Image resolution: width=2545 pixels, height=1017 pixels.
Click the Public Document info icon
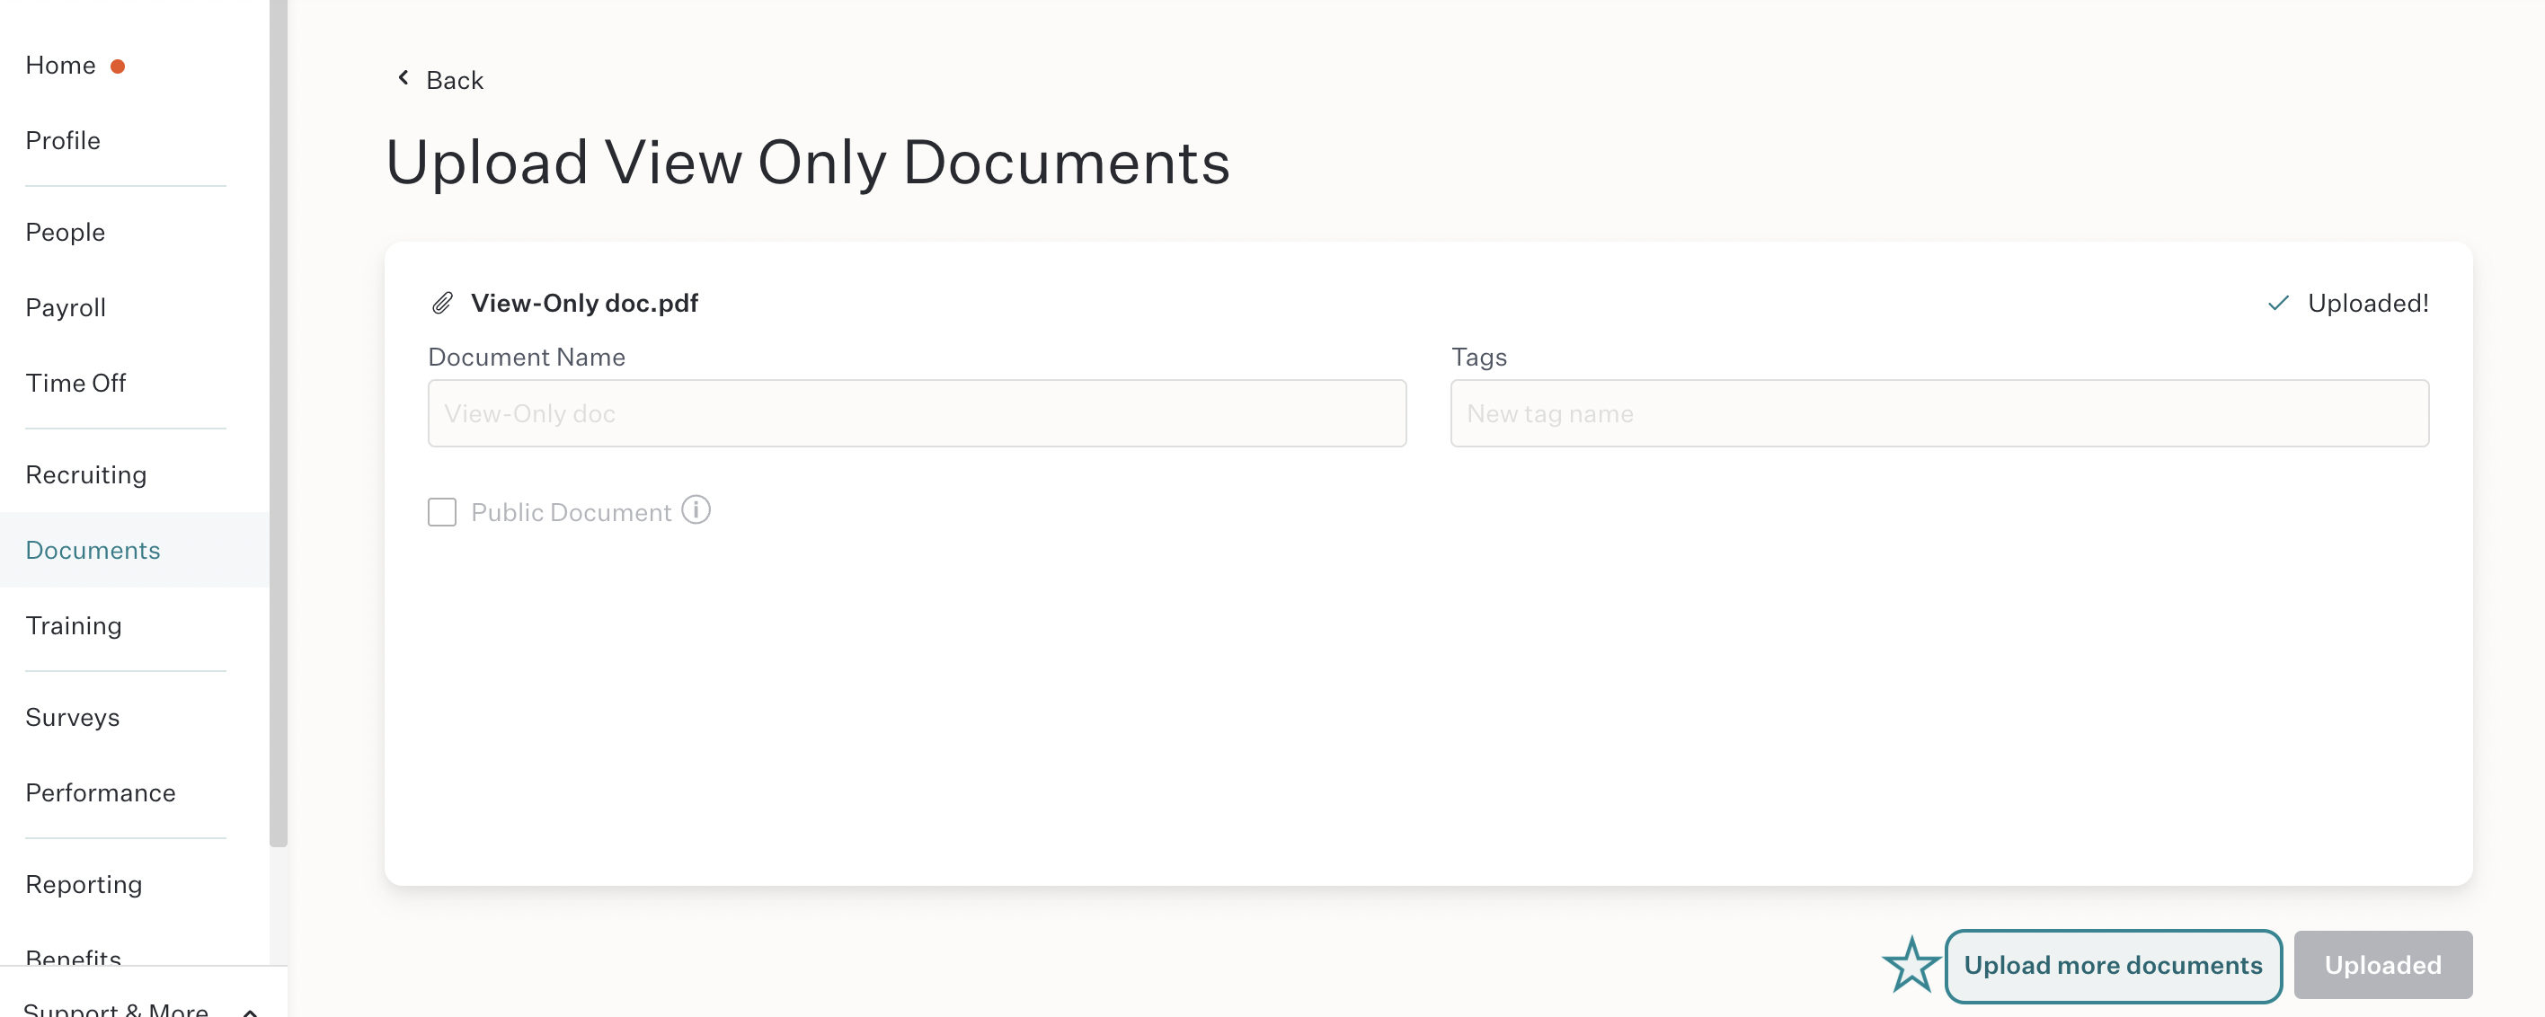696,510
